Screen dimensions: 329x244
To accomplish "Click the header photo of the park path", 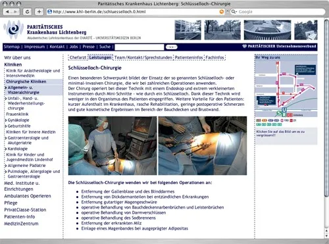I will (x=222, y=30).
